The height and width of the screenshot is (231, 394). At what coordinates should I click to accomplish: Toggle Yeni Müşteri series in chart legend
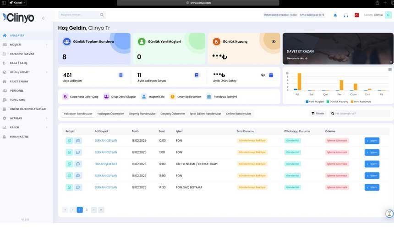[x=315, y=102]
